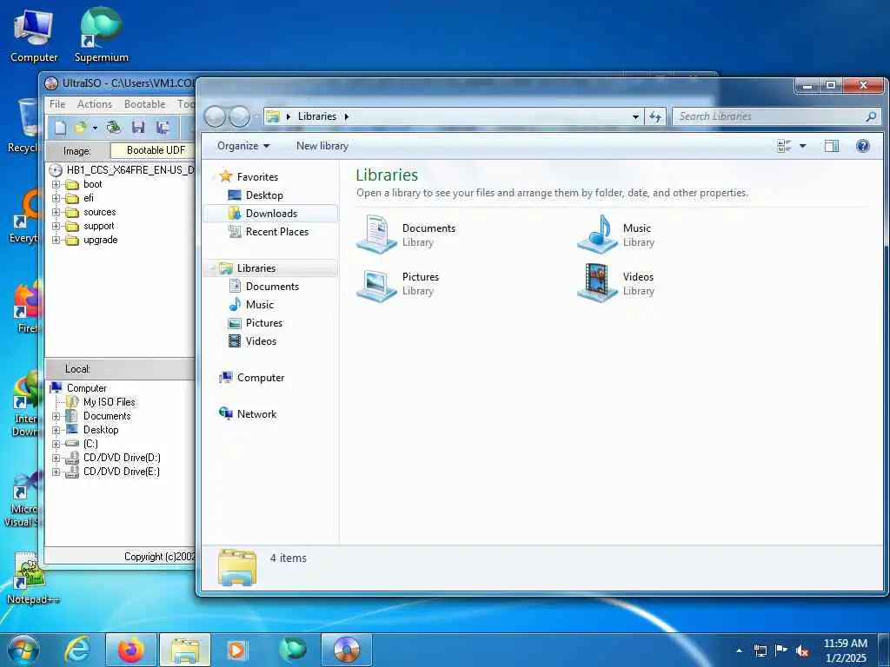Expand CD/DVD Drive(D:) in UltraISO Local tree
890x667 pixels.
(56, 458)
